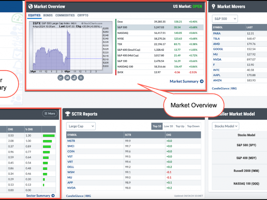Select the $VIX index row
The image size is (267, 200).
pyautogui.click(x=160, y=72)
